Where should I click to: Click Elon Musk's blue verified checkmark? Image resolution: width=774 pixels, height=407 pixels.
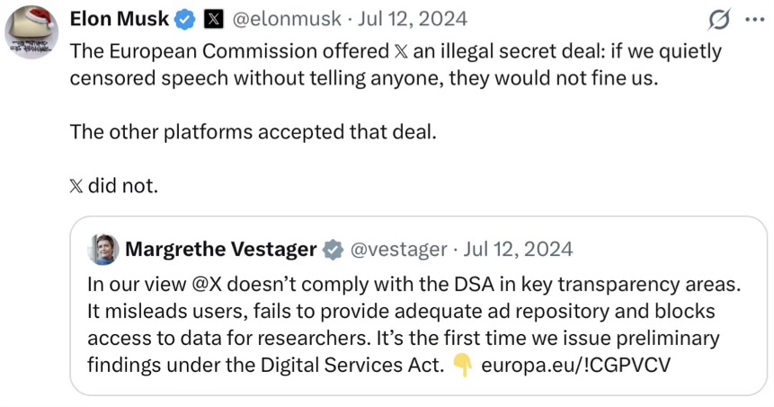click(x=184, y=18)
